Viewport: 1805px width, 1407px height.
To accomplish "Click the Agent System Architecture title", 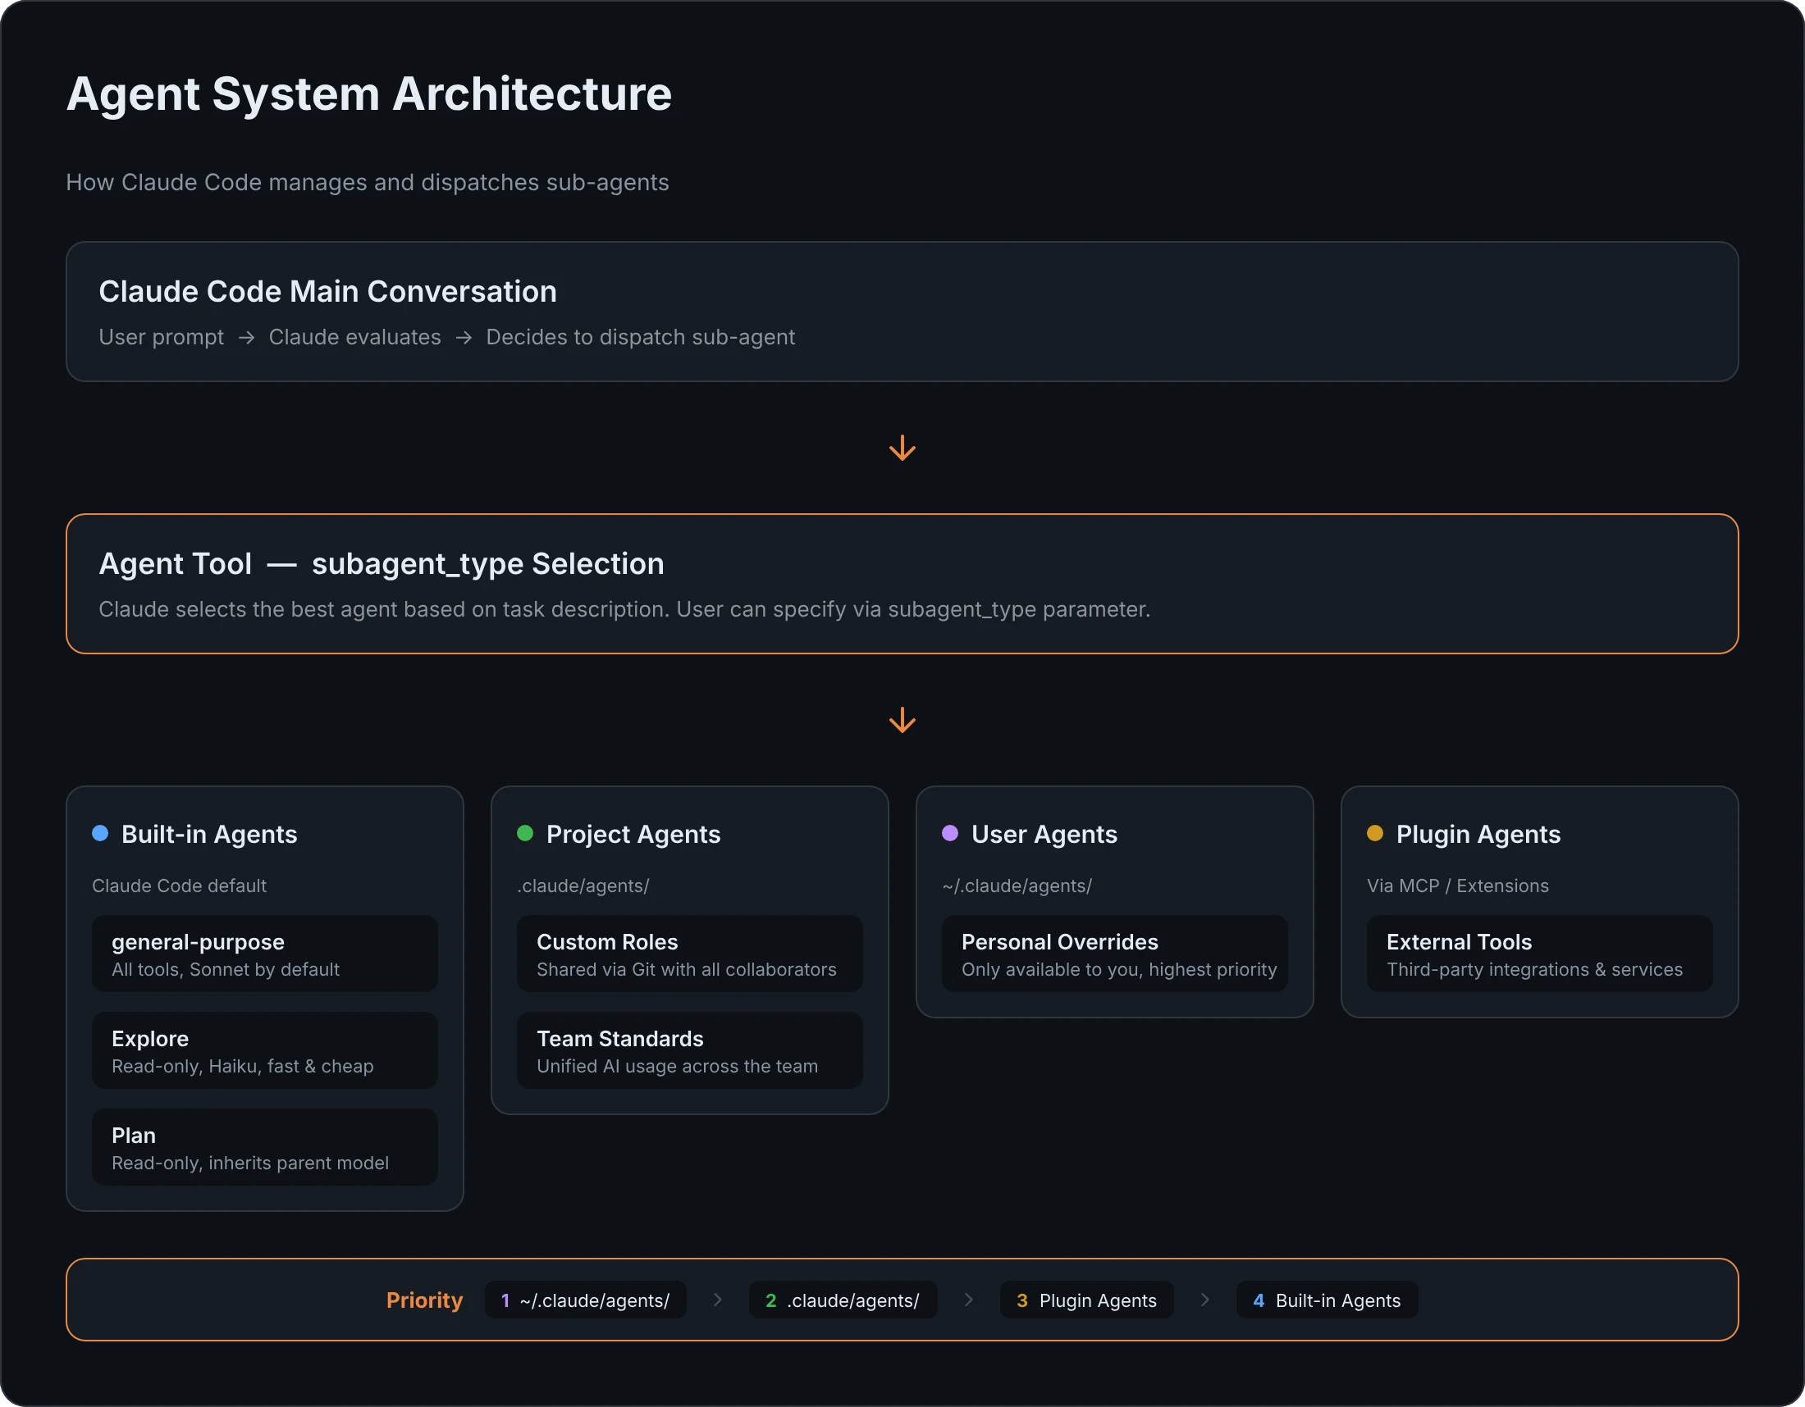I will click(x=368, y=94).
